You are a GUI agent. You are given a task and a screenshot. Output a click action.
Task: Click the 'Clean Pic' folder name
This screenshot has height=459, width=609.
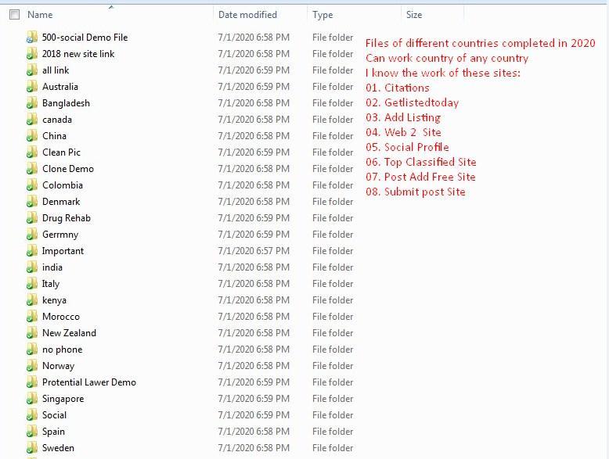click(61, 152)
